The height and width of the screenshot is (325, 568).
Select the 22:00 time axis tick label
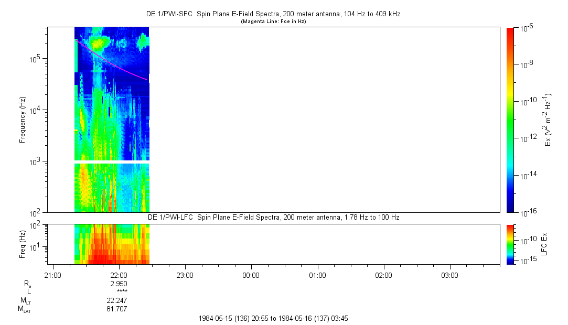pos(119,275)
